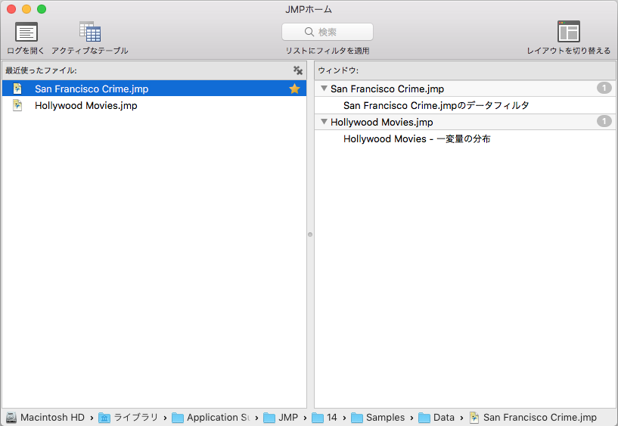Click the Active Table (アクティブなテーブル) icon

89,33
